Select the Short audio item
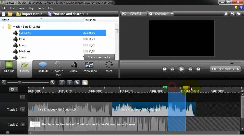 [22, 57]
